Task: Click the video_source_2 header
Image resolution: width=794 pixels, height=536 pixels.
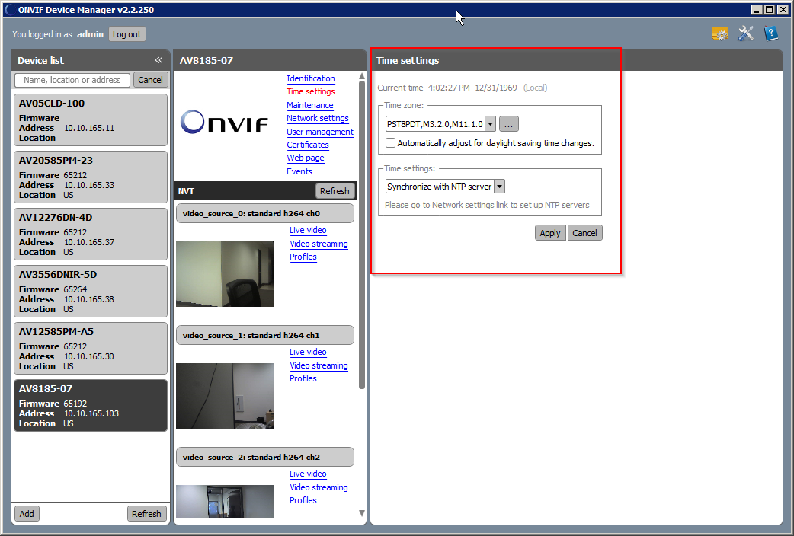Action: pyautogui.click(x=265, y=457)
